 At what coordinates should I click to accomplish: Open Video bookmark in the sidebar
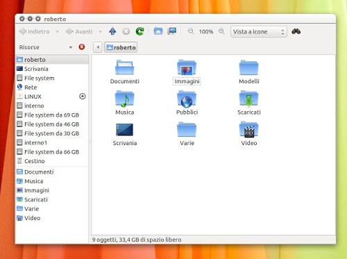click(52, 218)
